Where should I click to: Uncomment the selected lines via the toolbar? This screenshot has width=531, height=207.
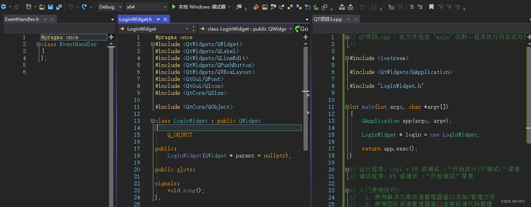point(420,7)
